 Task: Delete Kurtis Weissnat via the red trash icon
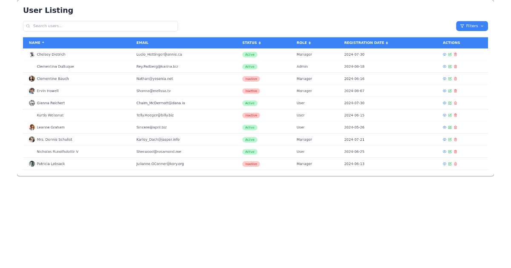pos(456,115)
